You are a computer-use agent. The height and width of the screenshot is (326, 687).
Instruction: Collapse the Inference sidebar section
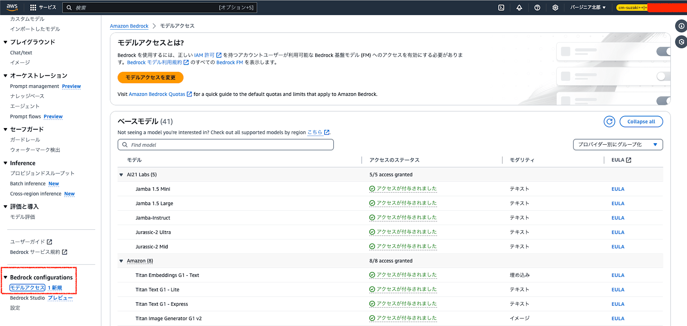click(x=5, y=163)
